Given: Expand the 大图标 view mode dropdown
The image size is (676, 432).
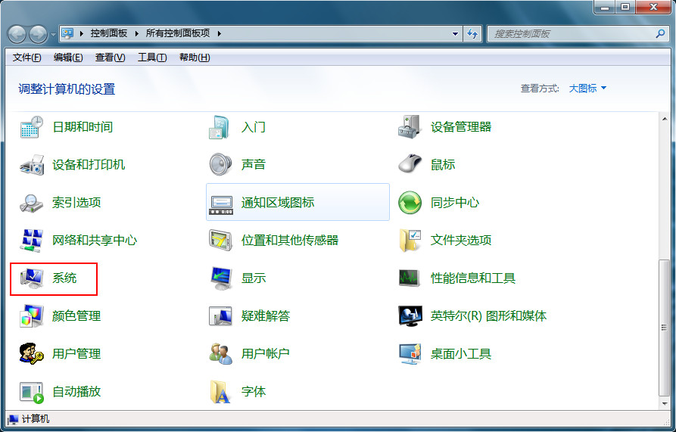Looking at the screenshot, I should tap(587, 89).
